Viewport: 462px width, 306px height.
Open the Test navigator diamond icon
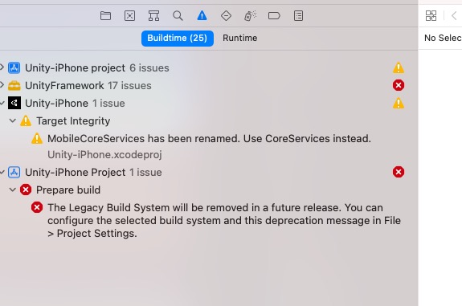pos(226,15)
